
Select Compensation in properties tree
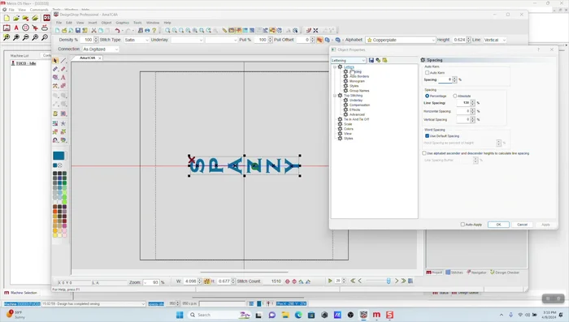point(359,105)
